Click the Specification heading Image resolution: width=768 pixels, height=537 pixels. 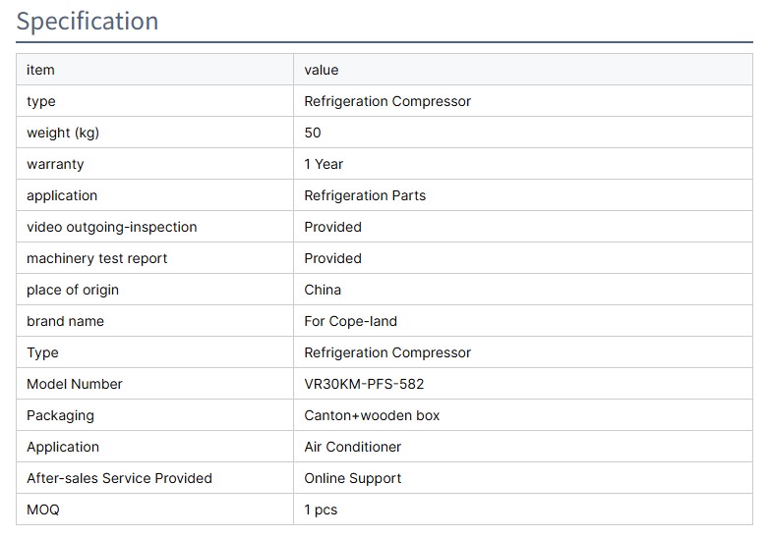click(x=88, y=22)
